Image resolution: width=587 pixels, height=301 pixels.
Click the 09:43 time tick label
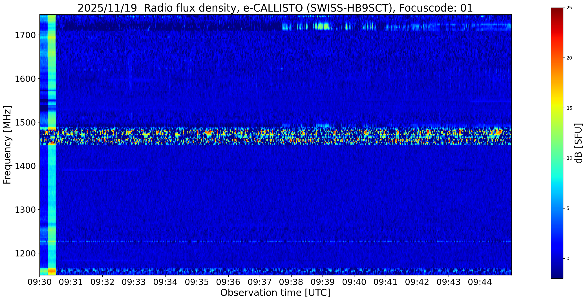[x=449, y=282]
